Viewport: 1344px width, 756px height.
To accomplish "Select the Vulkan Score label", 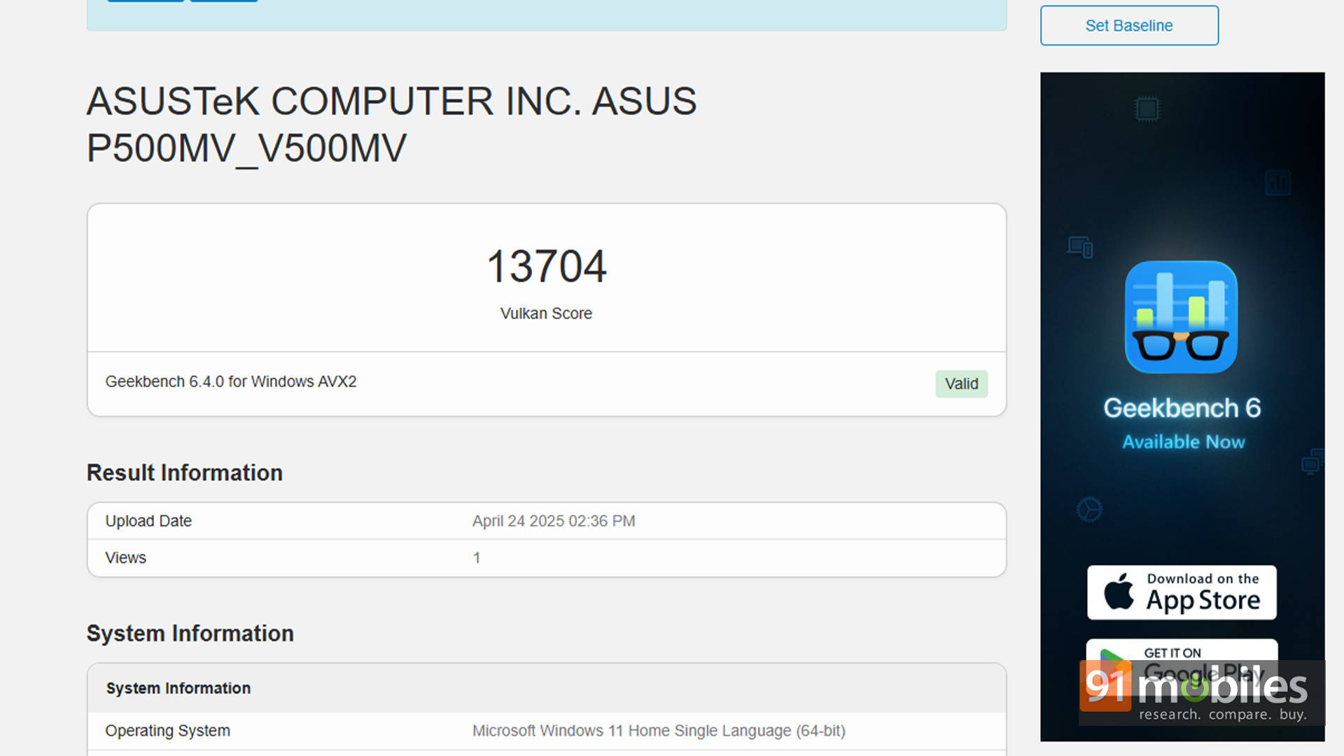I will tap(546, 314).
